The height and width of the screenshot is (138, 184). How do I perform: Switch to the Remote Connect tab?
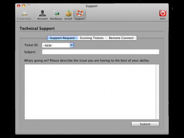tap(122, 38)
